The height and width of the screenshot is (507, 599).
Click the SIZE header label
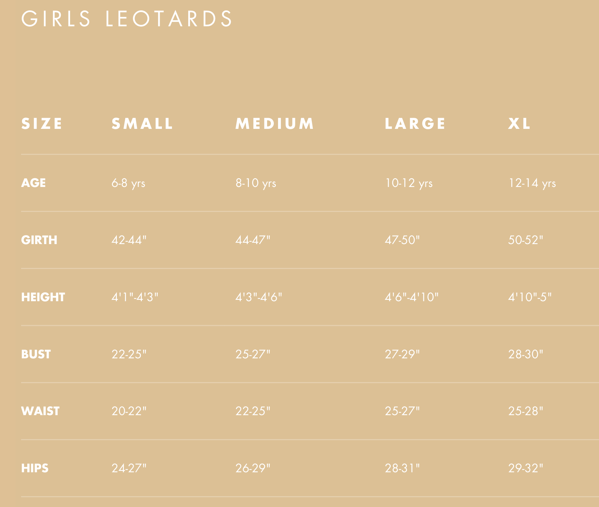pyautogui.click(x=42, y=124)
